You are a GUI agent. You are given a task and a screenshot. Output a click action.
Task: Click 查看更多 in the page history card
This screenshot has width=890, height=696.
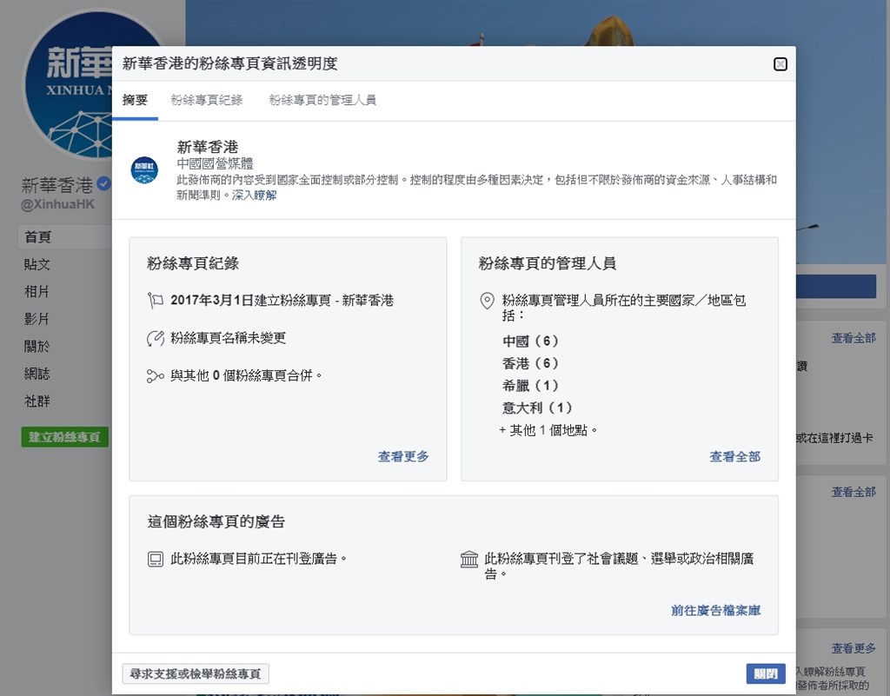(x=403, y=457)
